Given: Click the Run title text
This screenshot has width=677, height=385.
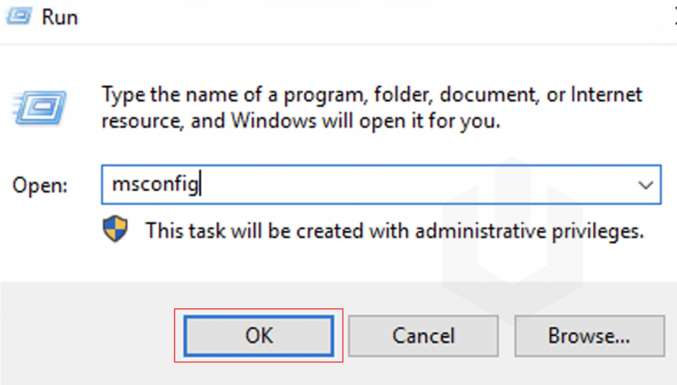Looking at the screenshot, I should (x=60, y=17).
